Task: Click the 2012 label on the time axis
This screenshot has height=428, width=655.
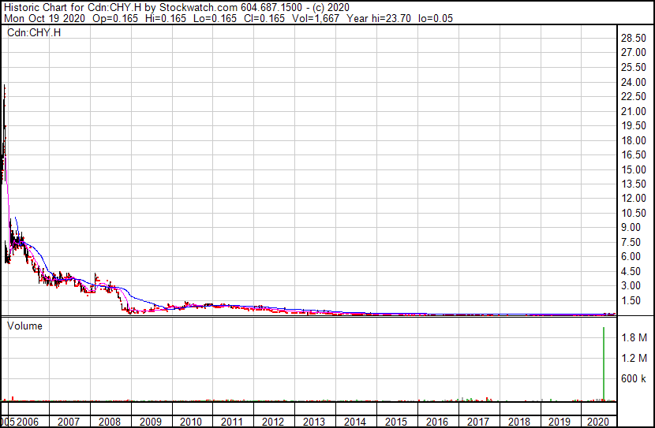Action: point(272,422)
